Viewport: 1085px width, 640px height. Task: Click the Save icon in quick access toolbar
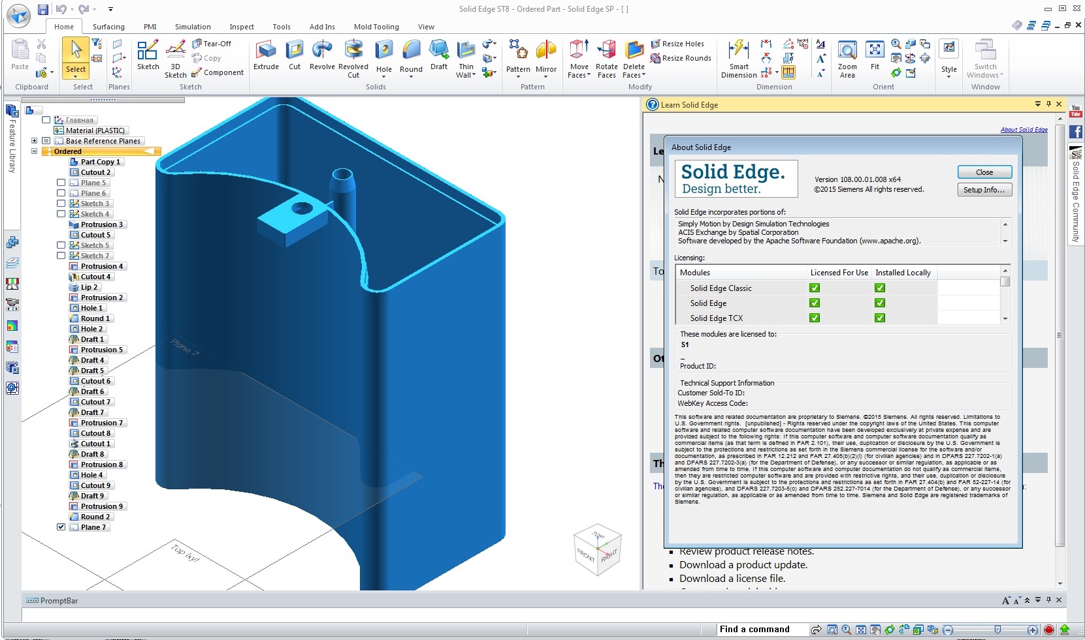point(43,9)
